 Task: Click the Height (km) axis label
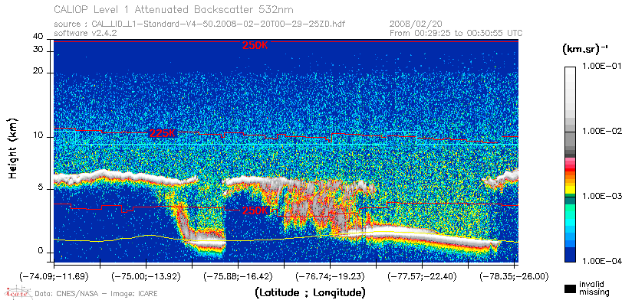pos(13,148)
